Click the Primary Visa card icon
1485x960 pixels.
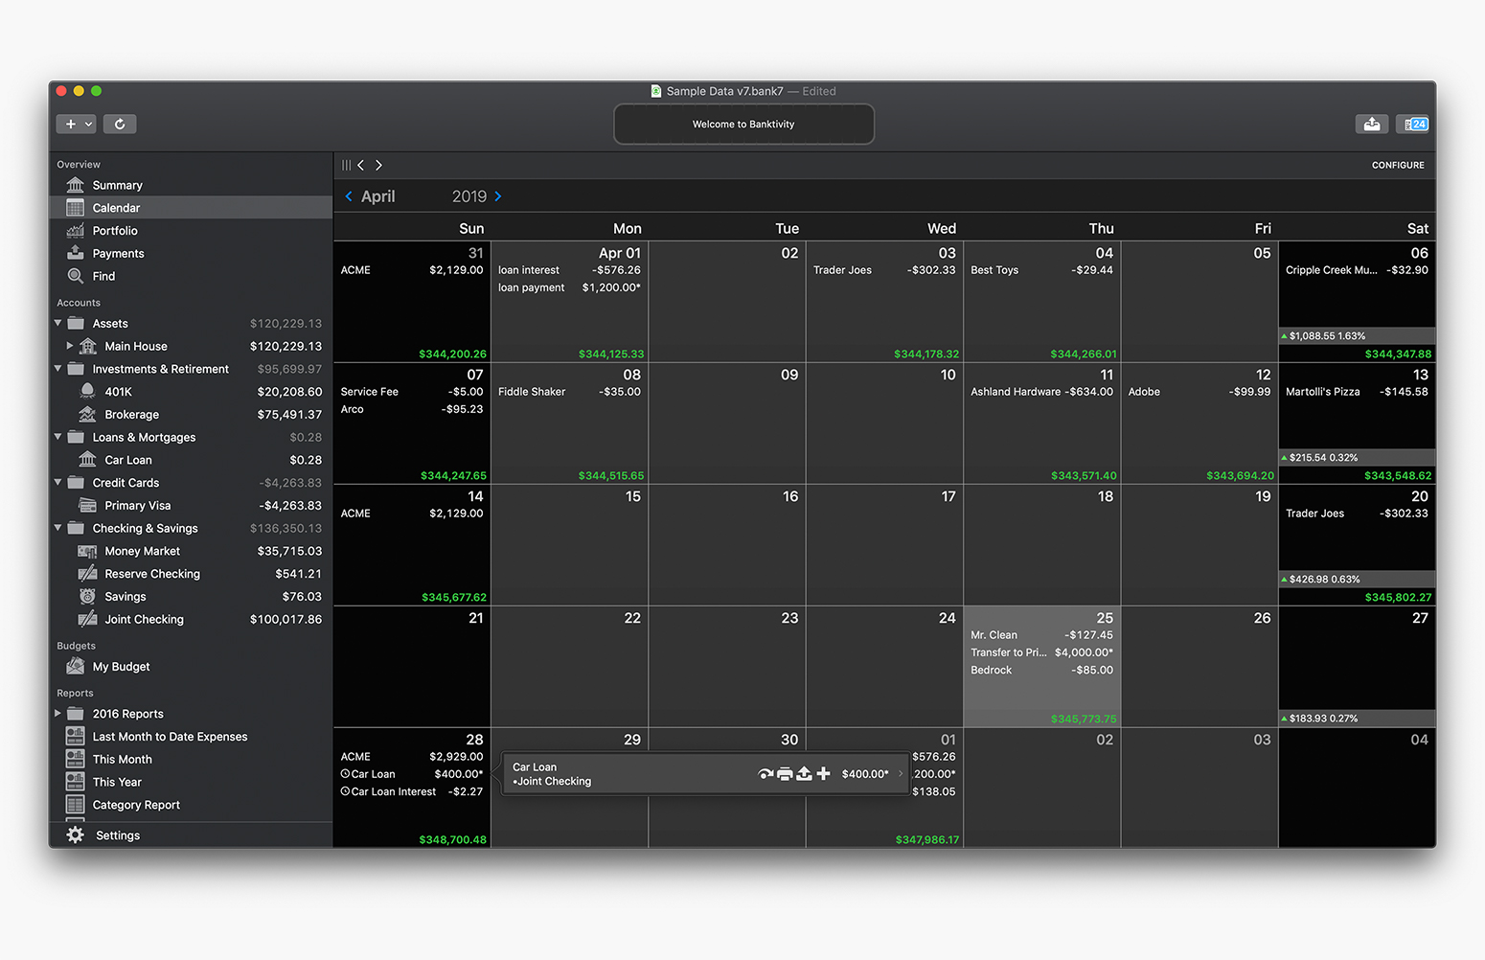87,505
